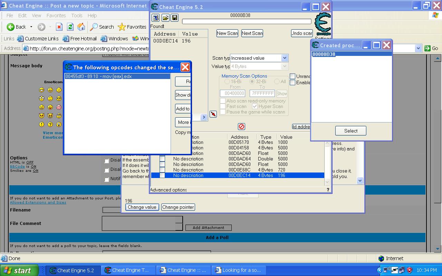Click the save table floppy disk icon
The image size is (442, 276).
click(174, 18)
